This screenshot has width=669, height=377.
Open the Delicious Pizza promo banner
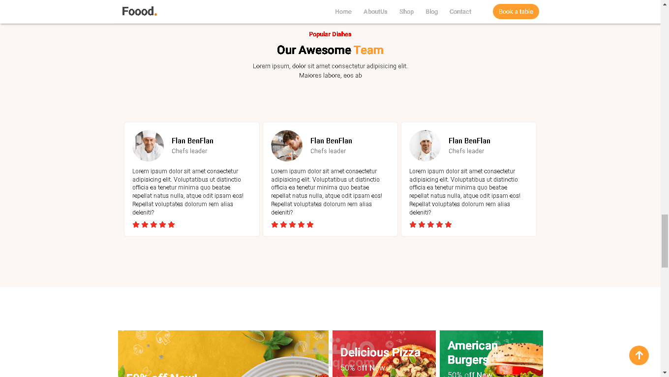[x=384, y=353]
